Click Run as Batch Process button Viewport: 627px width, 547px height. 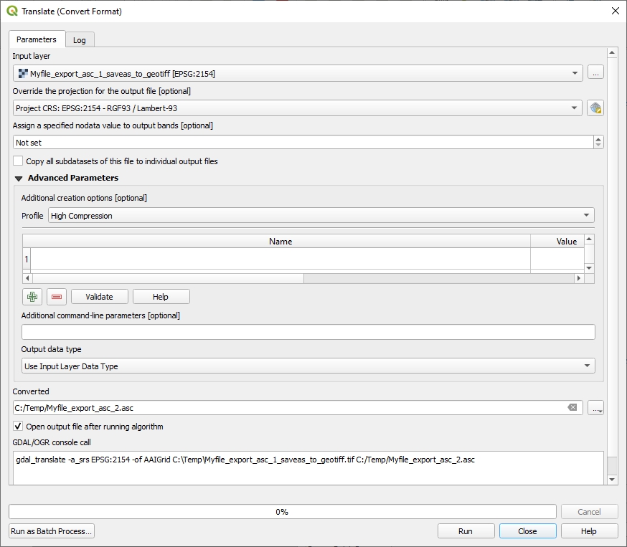click(x=52, y=531)
